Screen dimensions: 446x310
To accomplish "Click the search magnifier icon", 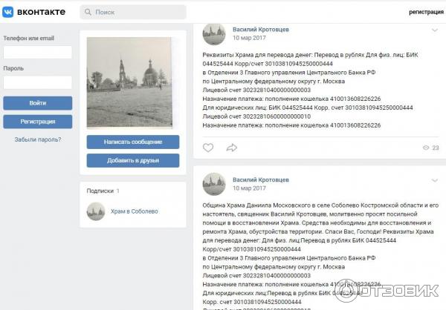I will click(x=88, y=12).
